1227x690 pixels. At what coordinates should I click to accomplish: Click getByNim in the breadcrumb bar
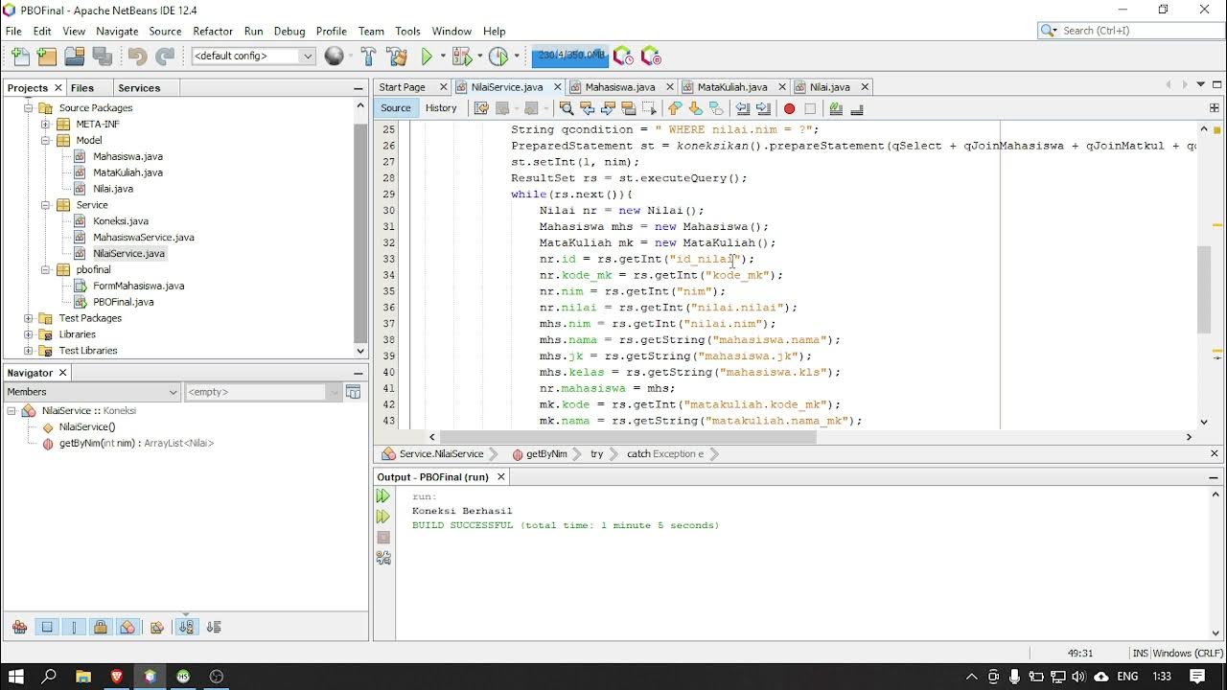[546, 454]
